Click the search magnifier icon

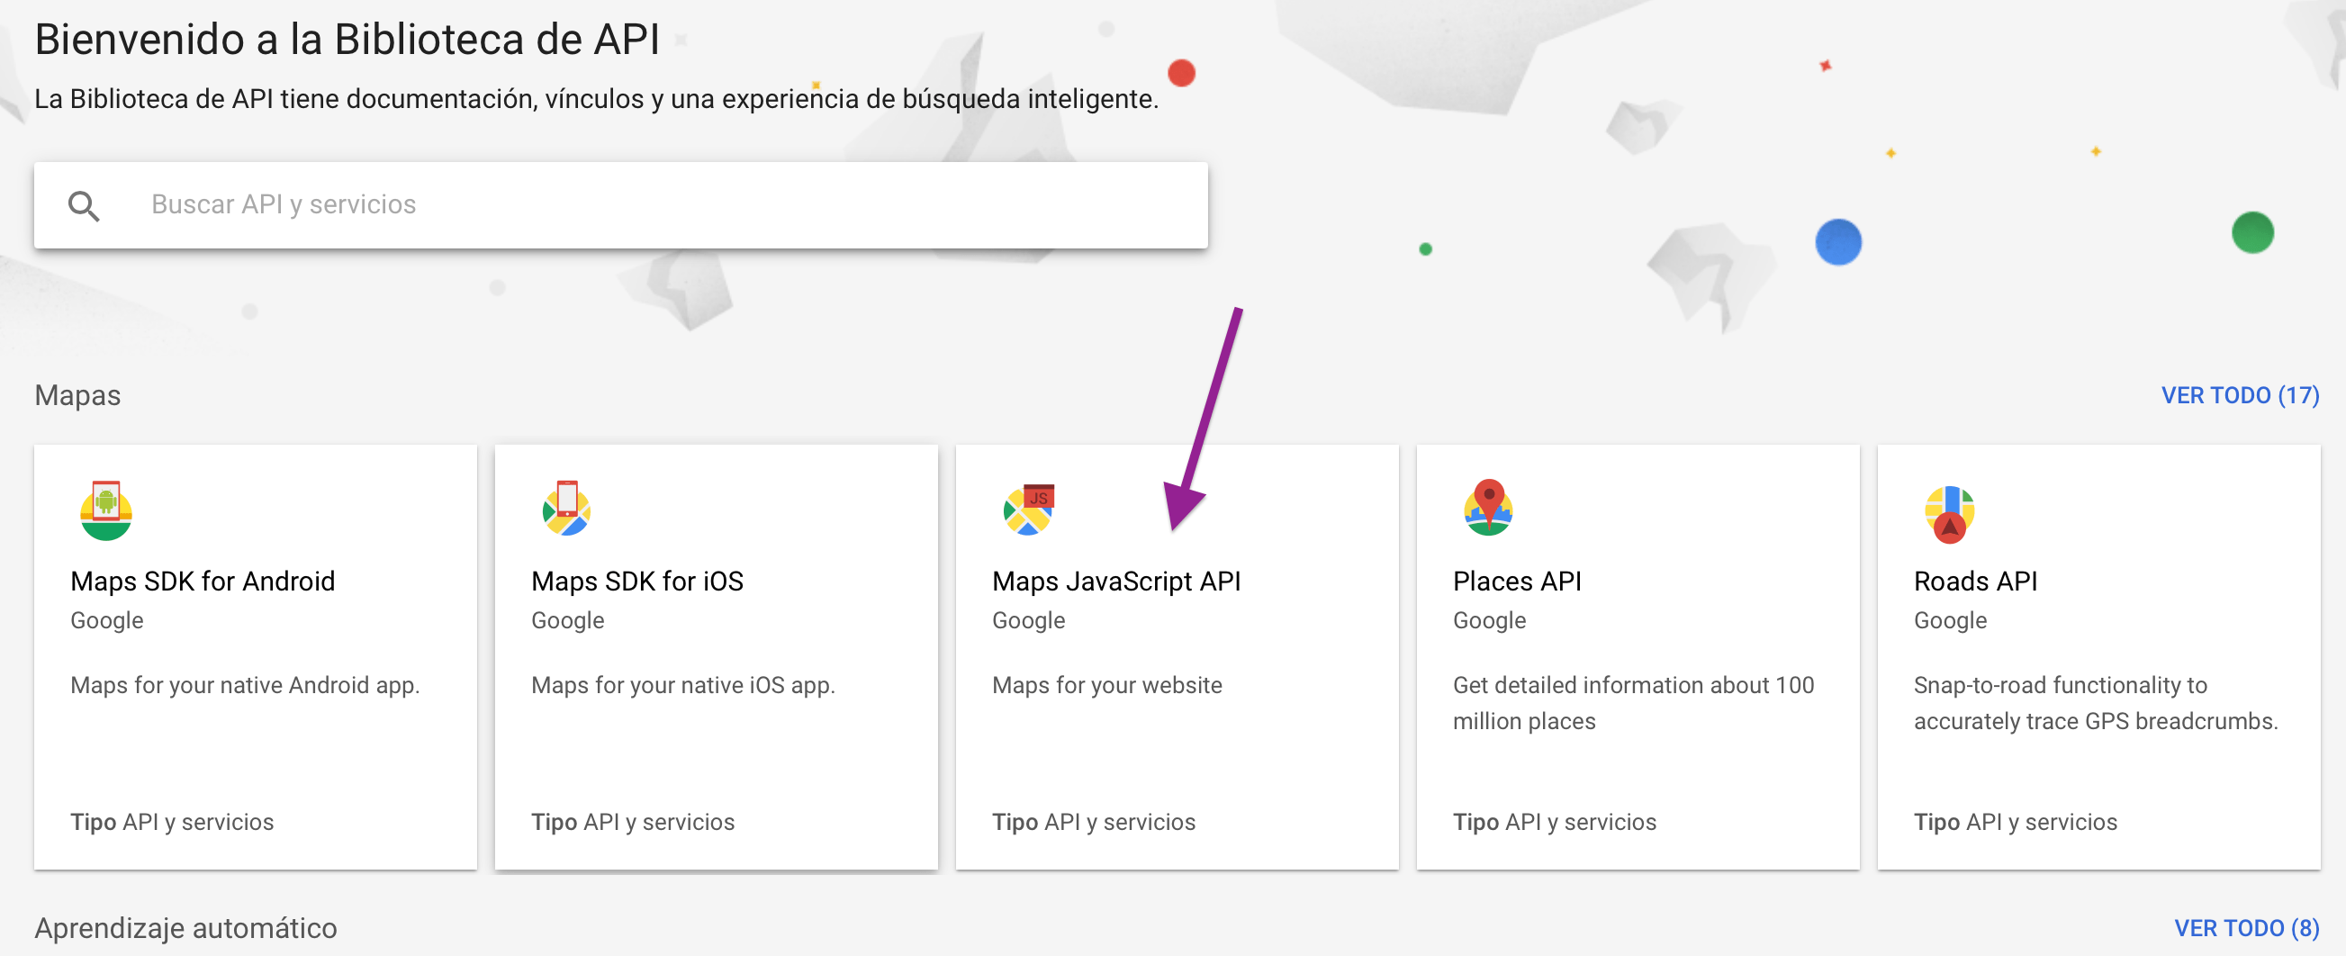[84, 206]
